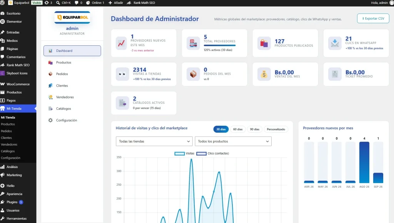Open the Elementor sidebar item
This screenshot has height=223, width=394.
pos(14,22)
